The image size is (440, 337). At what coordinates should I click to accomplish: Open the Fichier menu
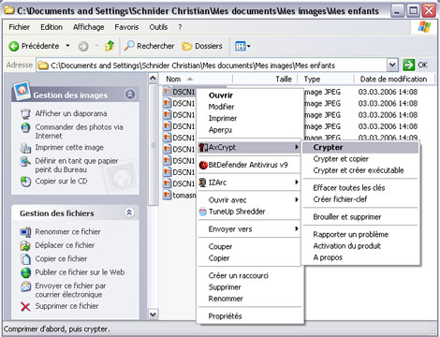(19, 27)
